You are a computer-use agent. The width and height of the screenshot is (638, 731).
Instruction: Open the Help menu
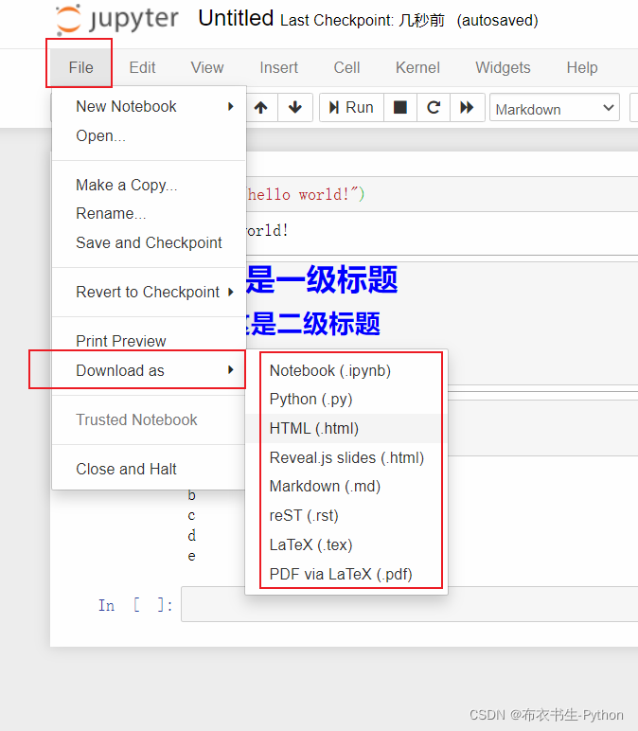click(582, 67)
